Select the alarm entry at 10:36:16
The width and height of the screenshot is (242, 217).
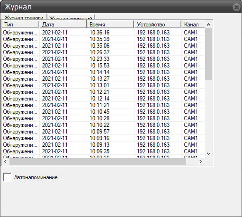click(103, 33)
